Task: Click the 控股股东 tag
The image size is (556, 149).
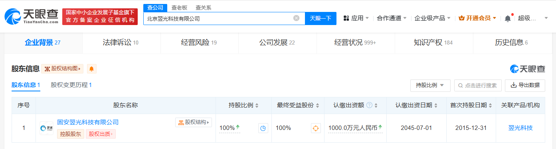Action: click(71, 134)
